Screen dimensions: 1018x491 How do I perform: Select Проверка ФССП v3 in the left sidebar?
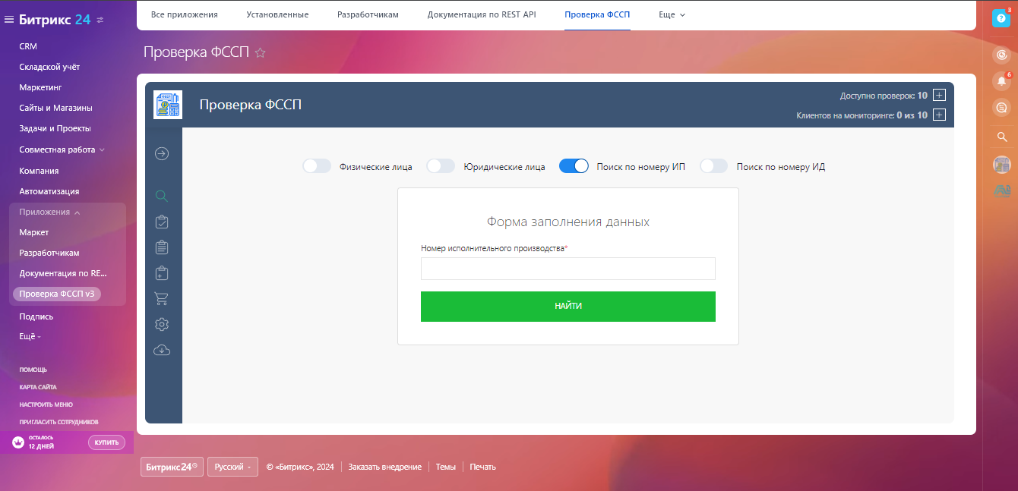pyautogui.click(x=57, y=294)
